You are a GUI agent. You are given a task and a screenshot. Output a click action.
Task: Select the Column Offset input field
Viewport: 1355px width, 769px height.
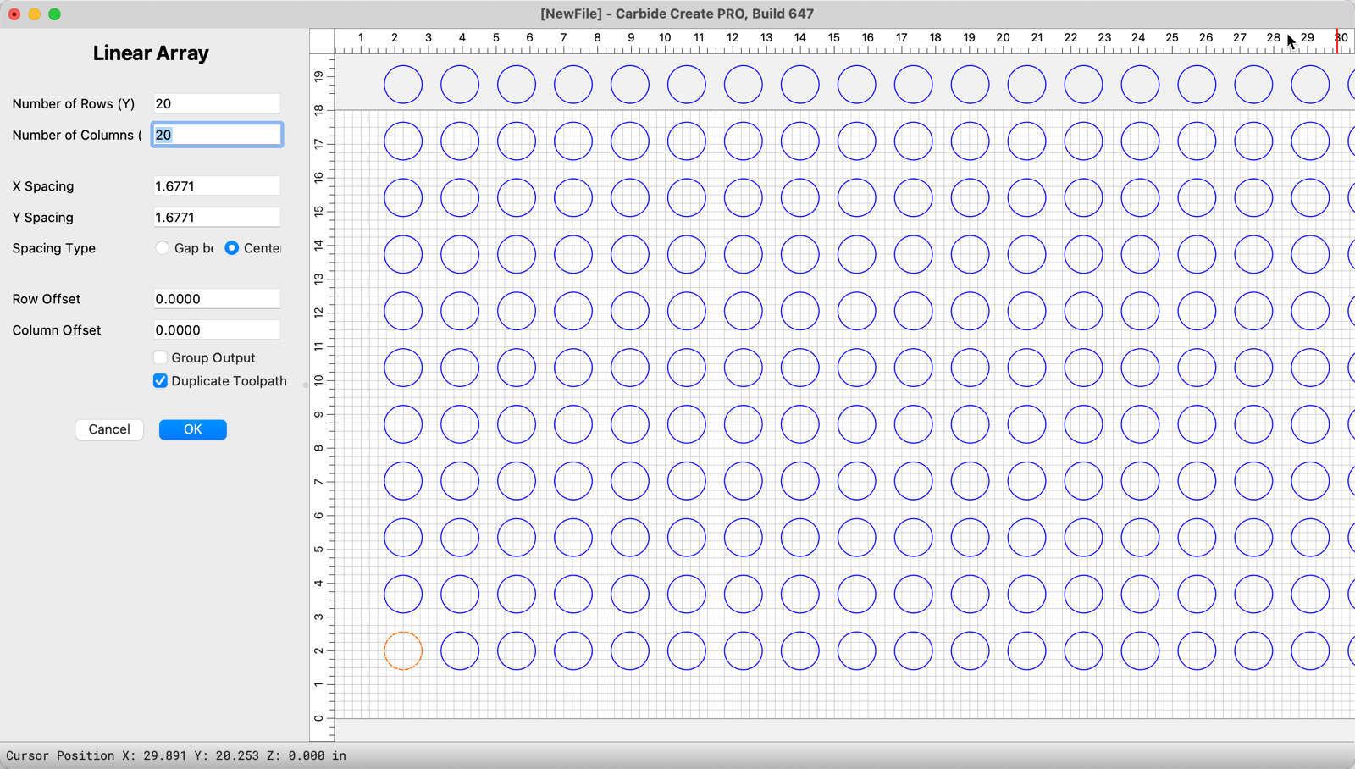pos(216,329)
